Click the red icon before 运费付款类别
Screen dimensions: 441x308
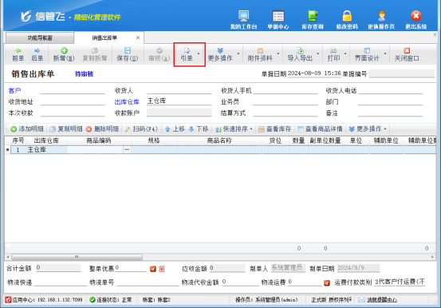(x=327, y=282)
